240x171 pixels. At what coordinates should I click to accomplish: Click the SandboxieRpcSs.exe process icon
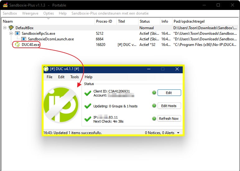(x=17, y=33)
